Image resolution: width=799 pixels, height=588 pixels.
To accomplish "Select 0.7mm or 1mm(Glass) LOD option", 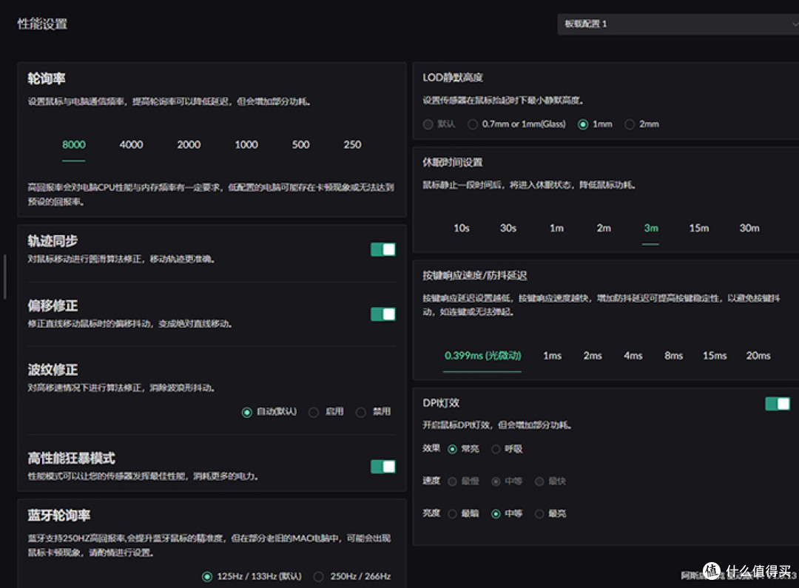I will [473, 124].
